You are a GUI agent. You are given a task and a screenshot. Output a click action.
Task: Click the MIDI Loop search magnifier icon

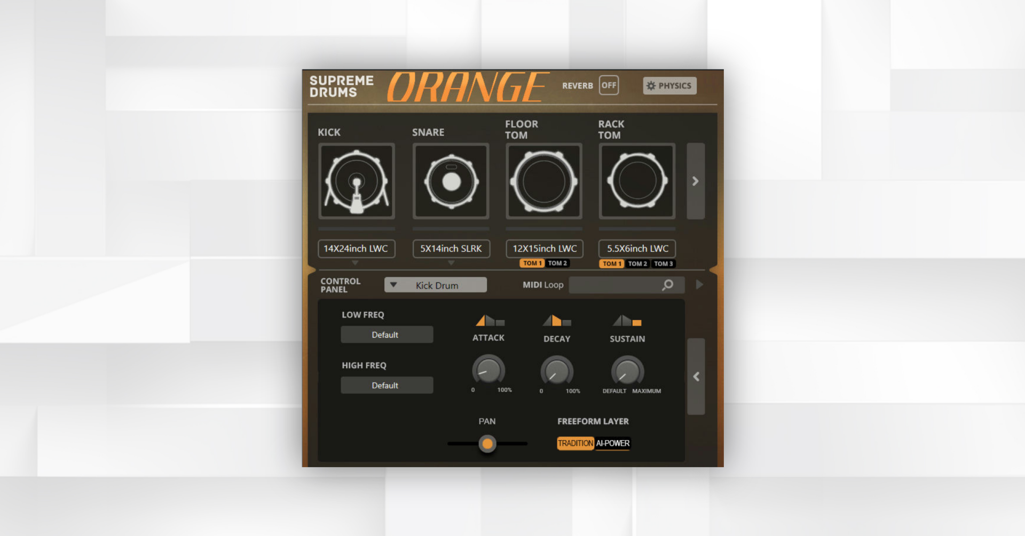click(x=667, y=285)
